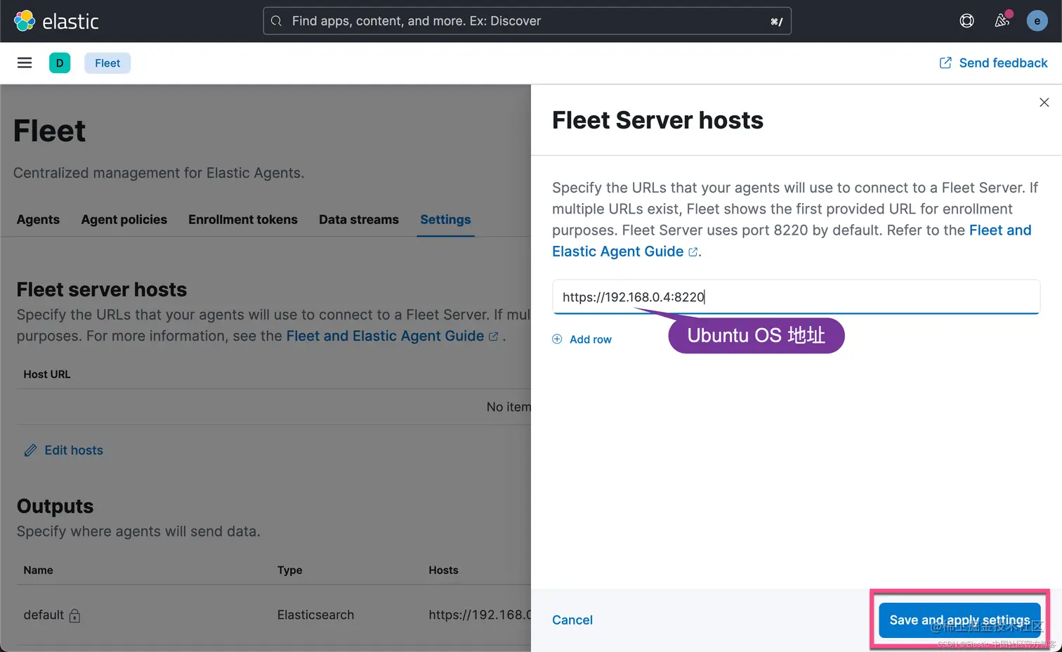The image size is (1062, 652).
Task: Click the Hosts column header in Outputs
Action: 443,570
